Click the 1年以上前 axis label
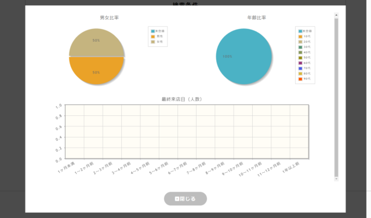371x218 pixels. pos(291,168)
